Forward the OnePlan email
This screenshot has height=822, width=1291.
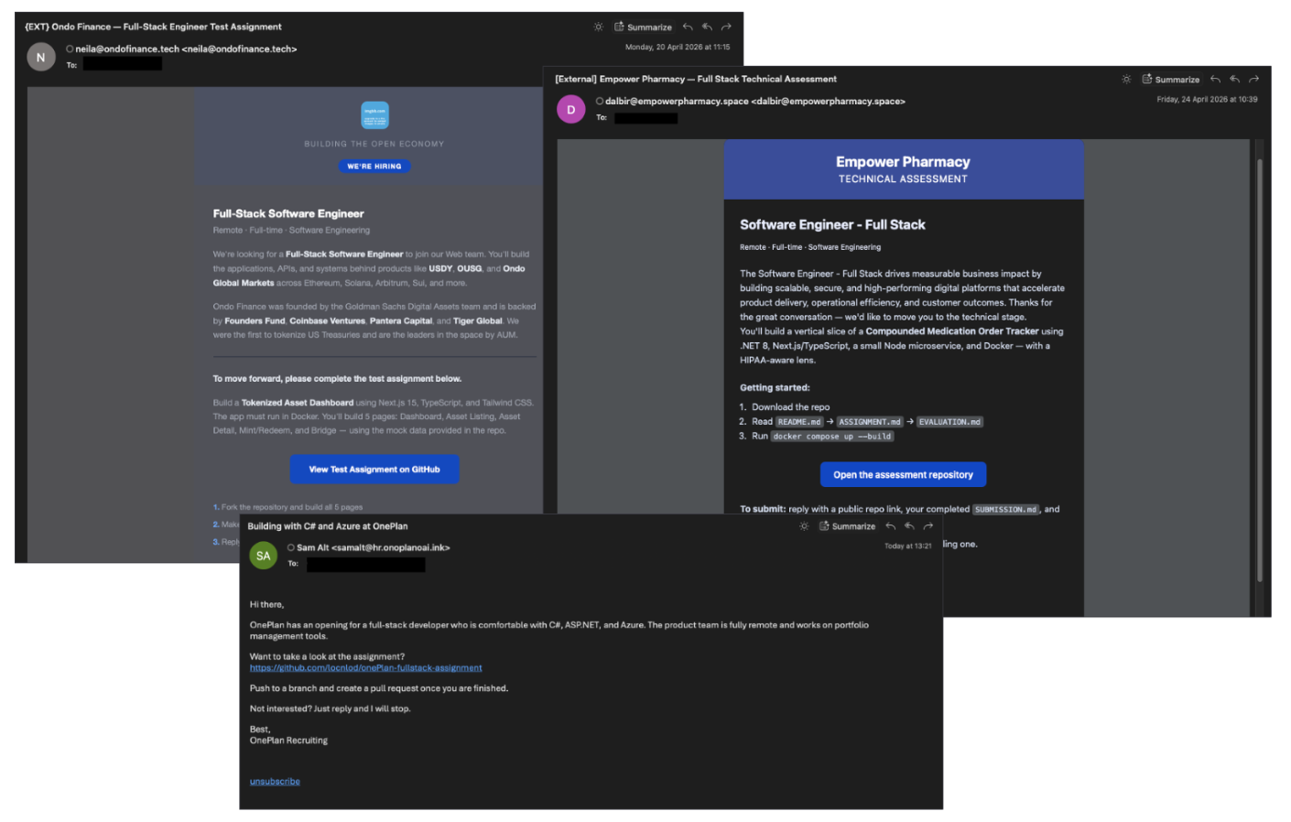coord(928,525)
